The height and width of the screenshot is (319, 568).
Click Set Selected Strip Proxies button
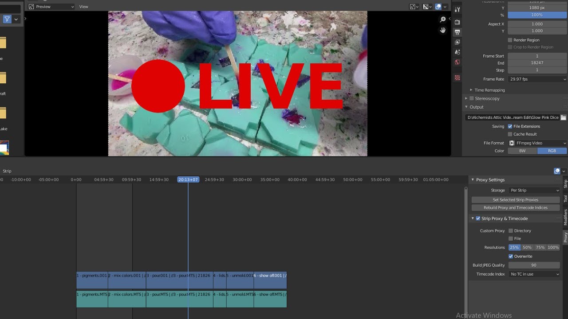tap(516, 200)
